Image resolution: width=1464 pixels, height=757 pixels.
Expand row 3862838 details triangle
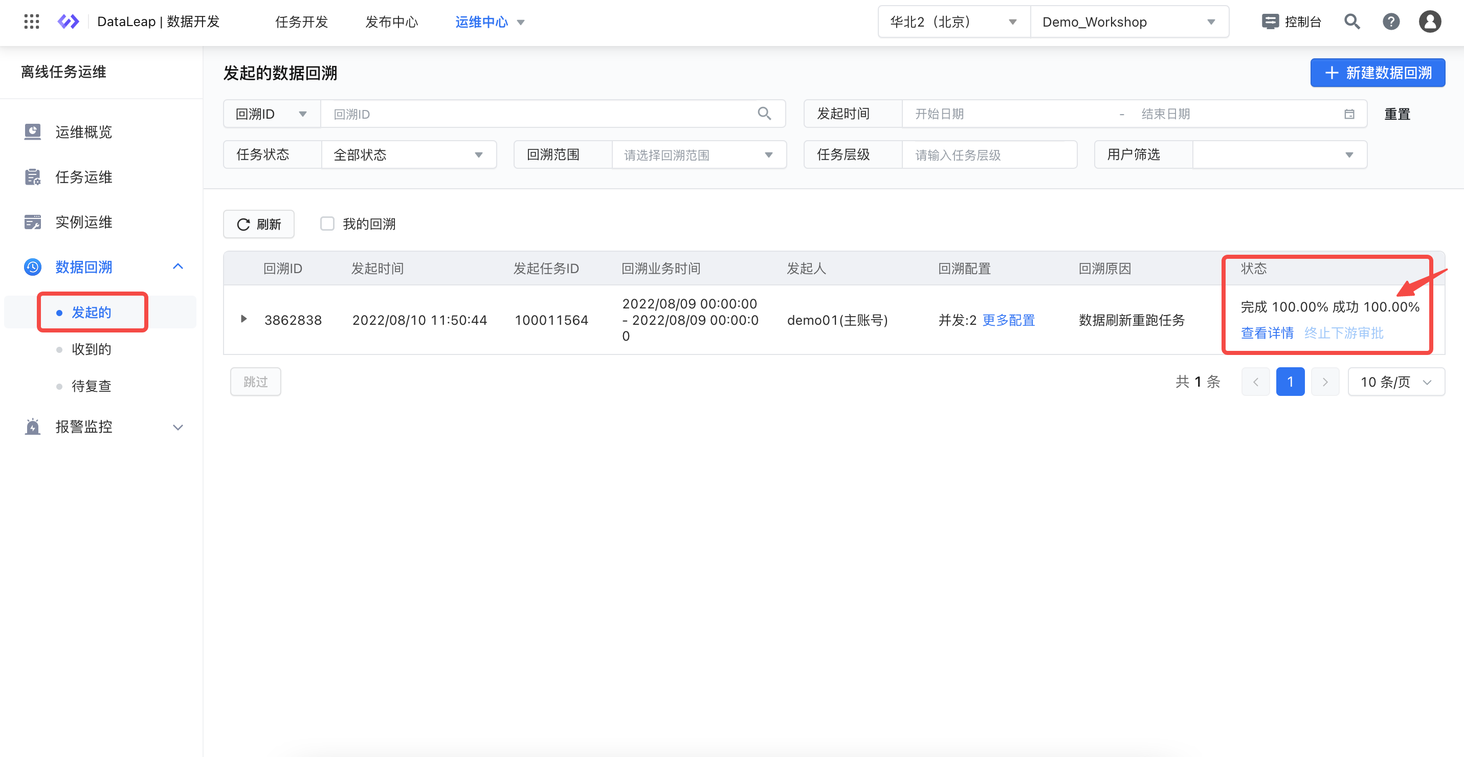[244, 319]
